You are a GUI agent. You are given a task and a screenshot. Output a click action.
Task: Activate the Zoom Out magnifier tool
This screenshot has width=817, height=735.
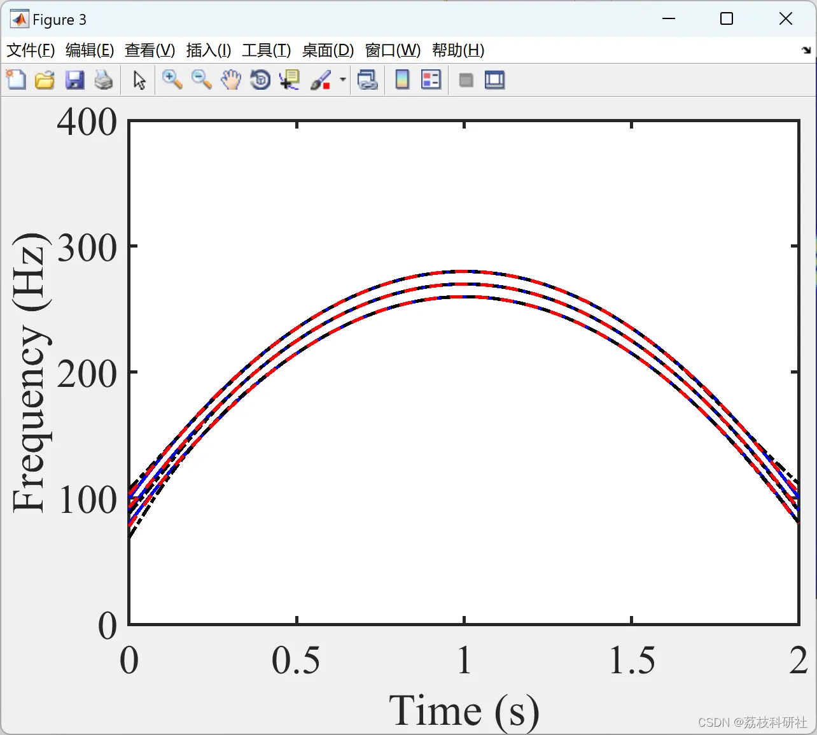click(x=202, y=80)
